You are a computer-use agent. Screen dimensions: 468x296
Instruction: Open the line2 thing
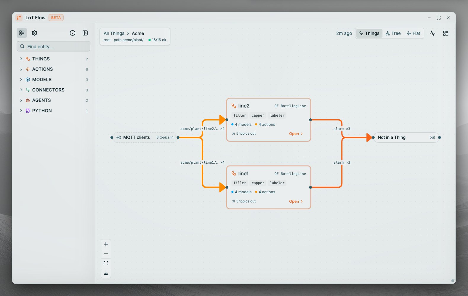coord(296,133)
